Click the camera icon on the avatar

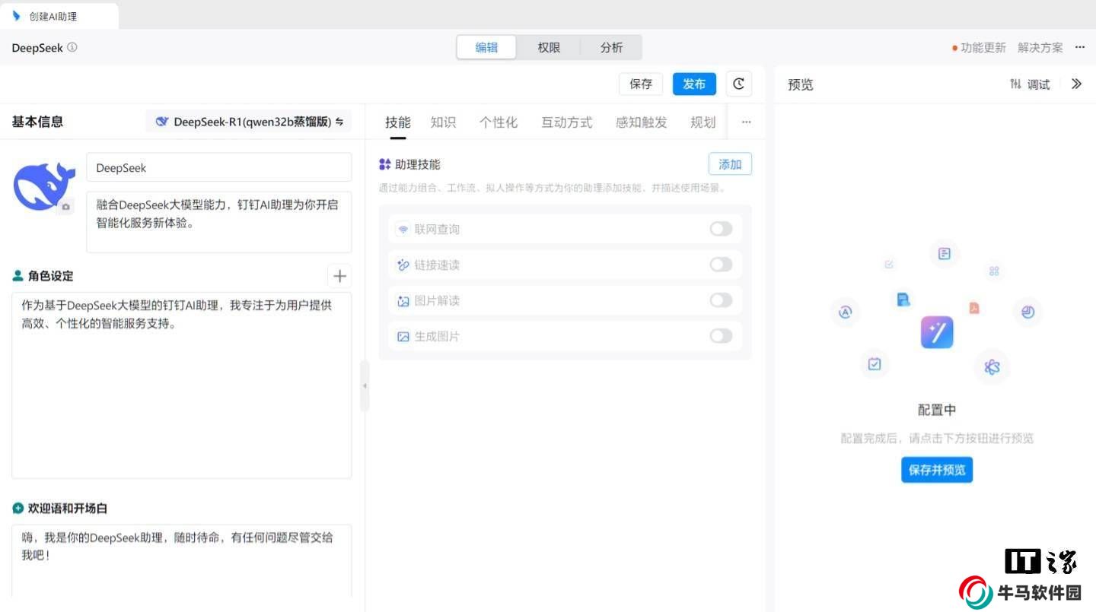66,207
